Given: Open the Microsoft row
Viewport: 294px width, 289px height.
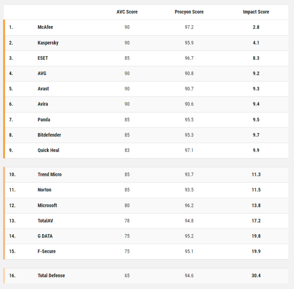Looking at the screenshot, I should coord(47,205).
